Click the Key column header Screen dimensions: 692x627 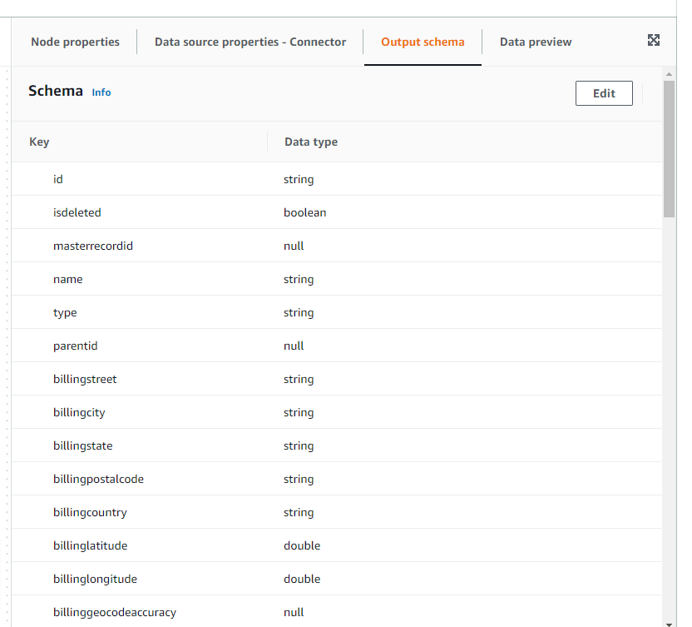click(39, 142)
